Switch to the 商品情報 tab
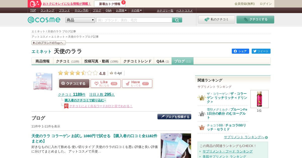 [x=43, y=61]
